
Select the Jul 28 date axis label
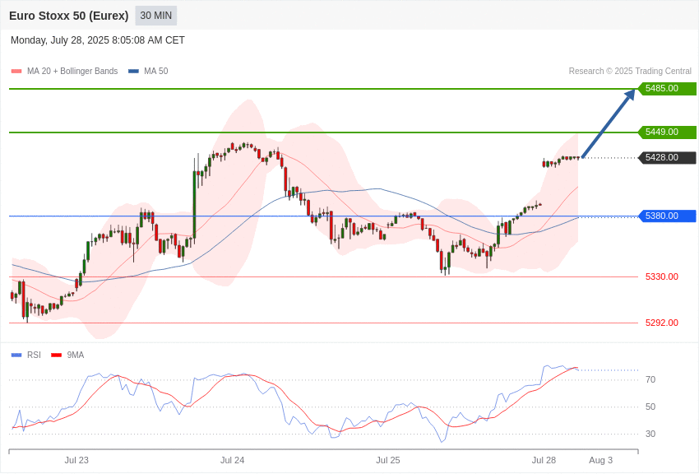544,460
